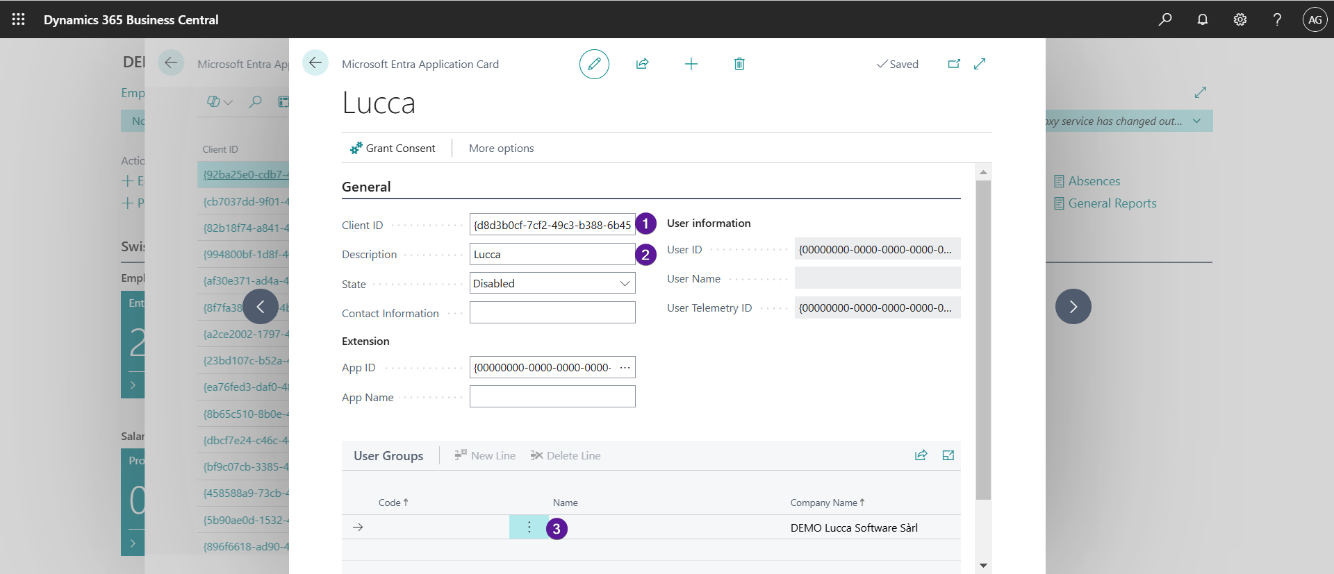Viewport: 1334px width, 574px height.
Task: Select the {af30e371-ad4a client ID row
Action: coord(243,280)
